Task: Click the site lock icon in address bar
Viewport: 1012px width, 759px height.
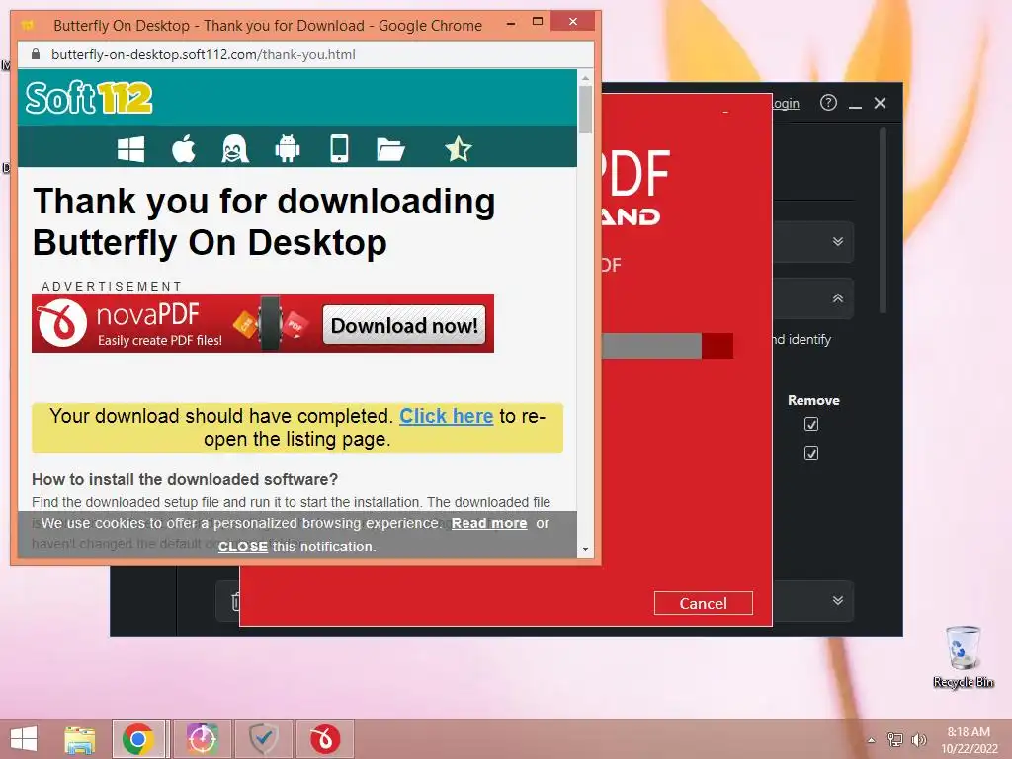Action: click(36, 54)
